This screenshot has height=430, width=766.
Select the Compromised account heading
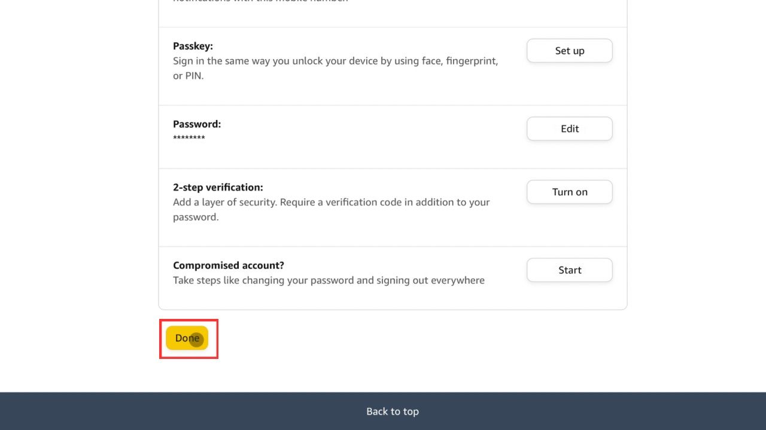(x=229, y=265)
